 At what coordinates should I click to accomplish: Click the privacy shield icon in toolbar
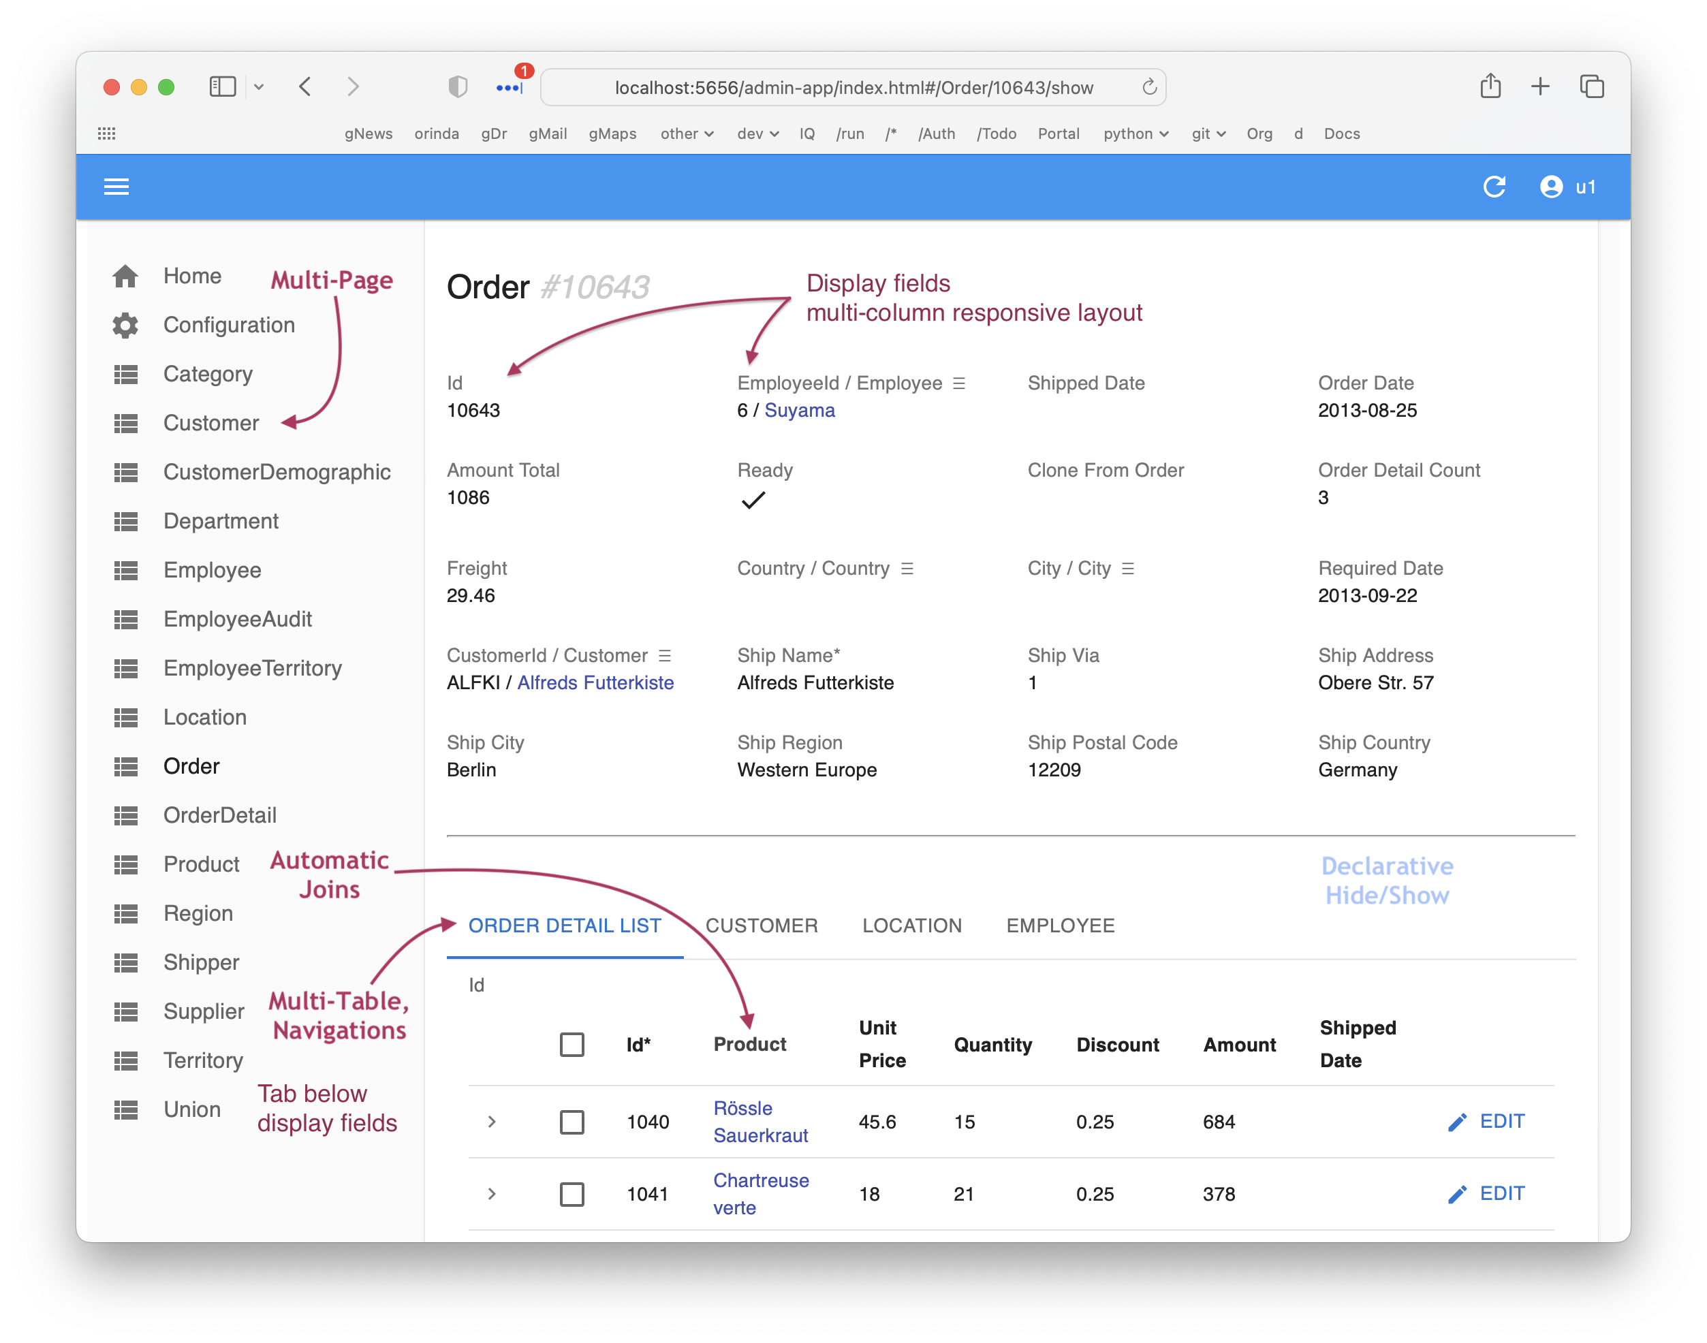click(458, 86)
